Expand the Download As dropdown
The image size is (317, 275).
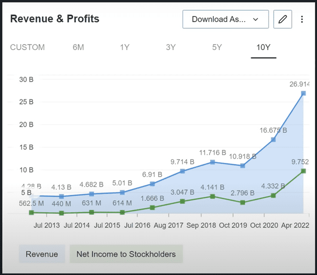click(225, 20)
